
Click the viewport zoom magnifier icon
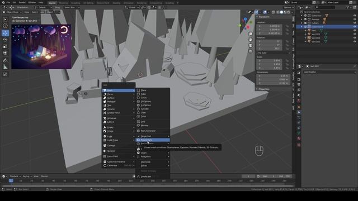(x=251, y=33)
